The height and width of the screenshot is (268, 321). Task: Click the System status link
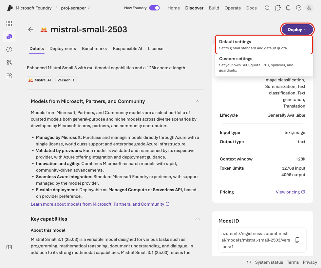(269, 262)
